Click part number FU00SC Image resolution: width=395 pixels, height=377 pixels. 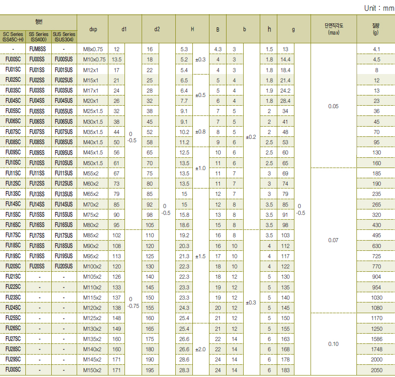(x=13, y=59)
